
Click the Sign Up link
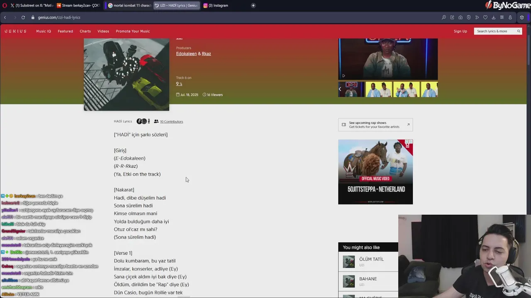click(460, 31)
